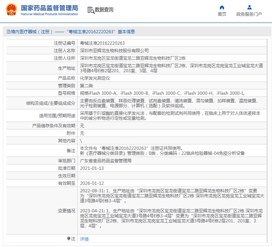Click the 国家药品监督管理局 site title
The width and height of the screenshot is (272, 247).
tap(49, 8)
